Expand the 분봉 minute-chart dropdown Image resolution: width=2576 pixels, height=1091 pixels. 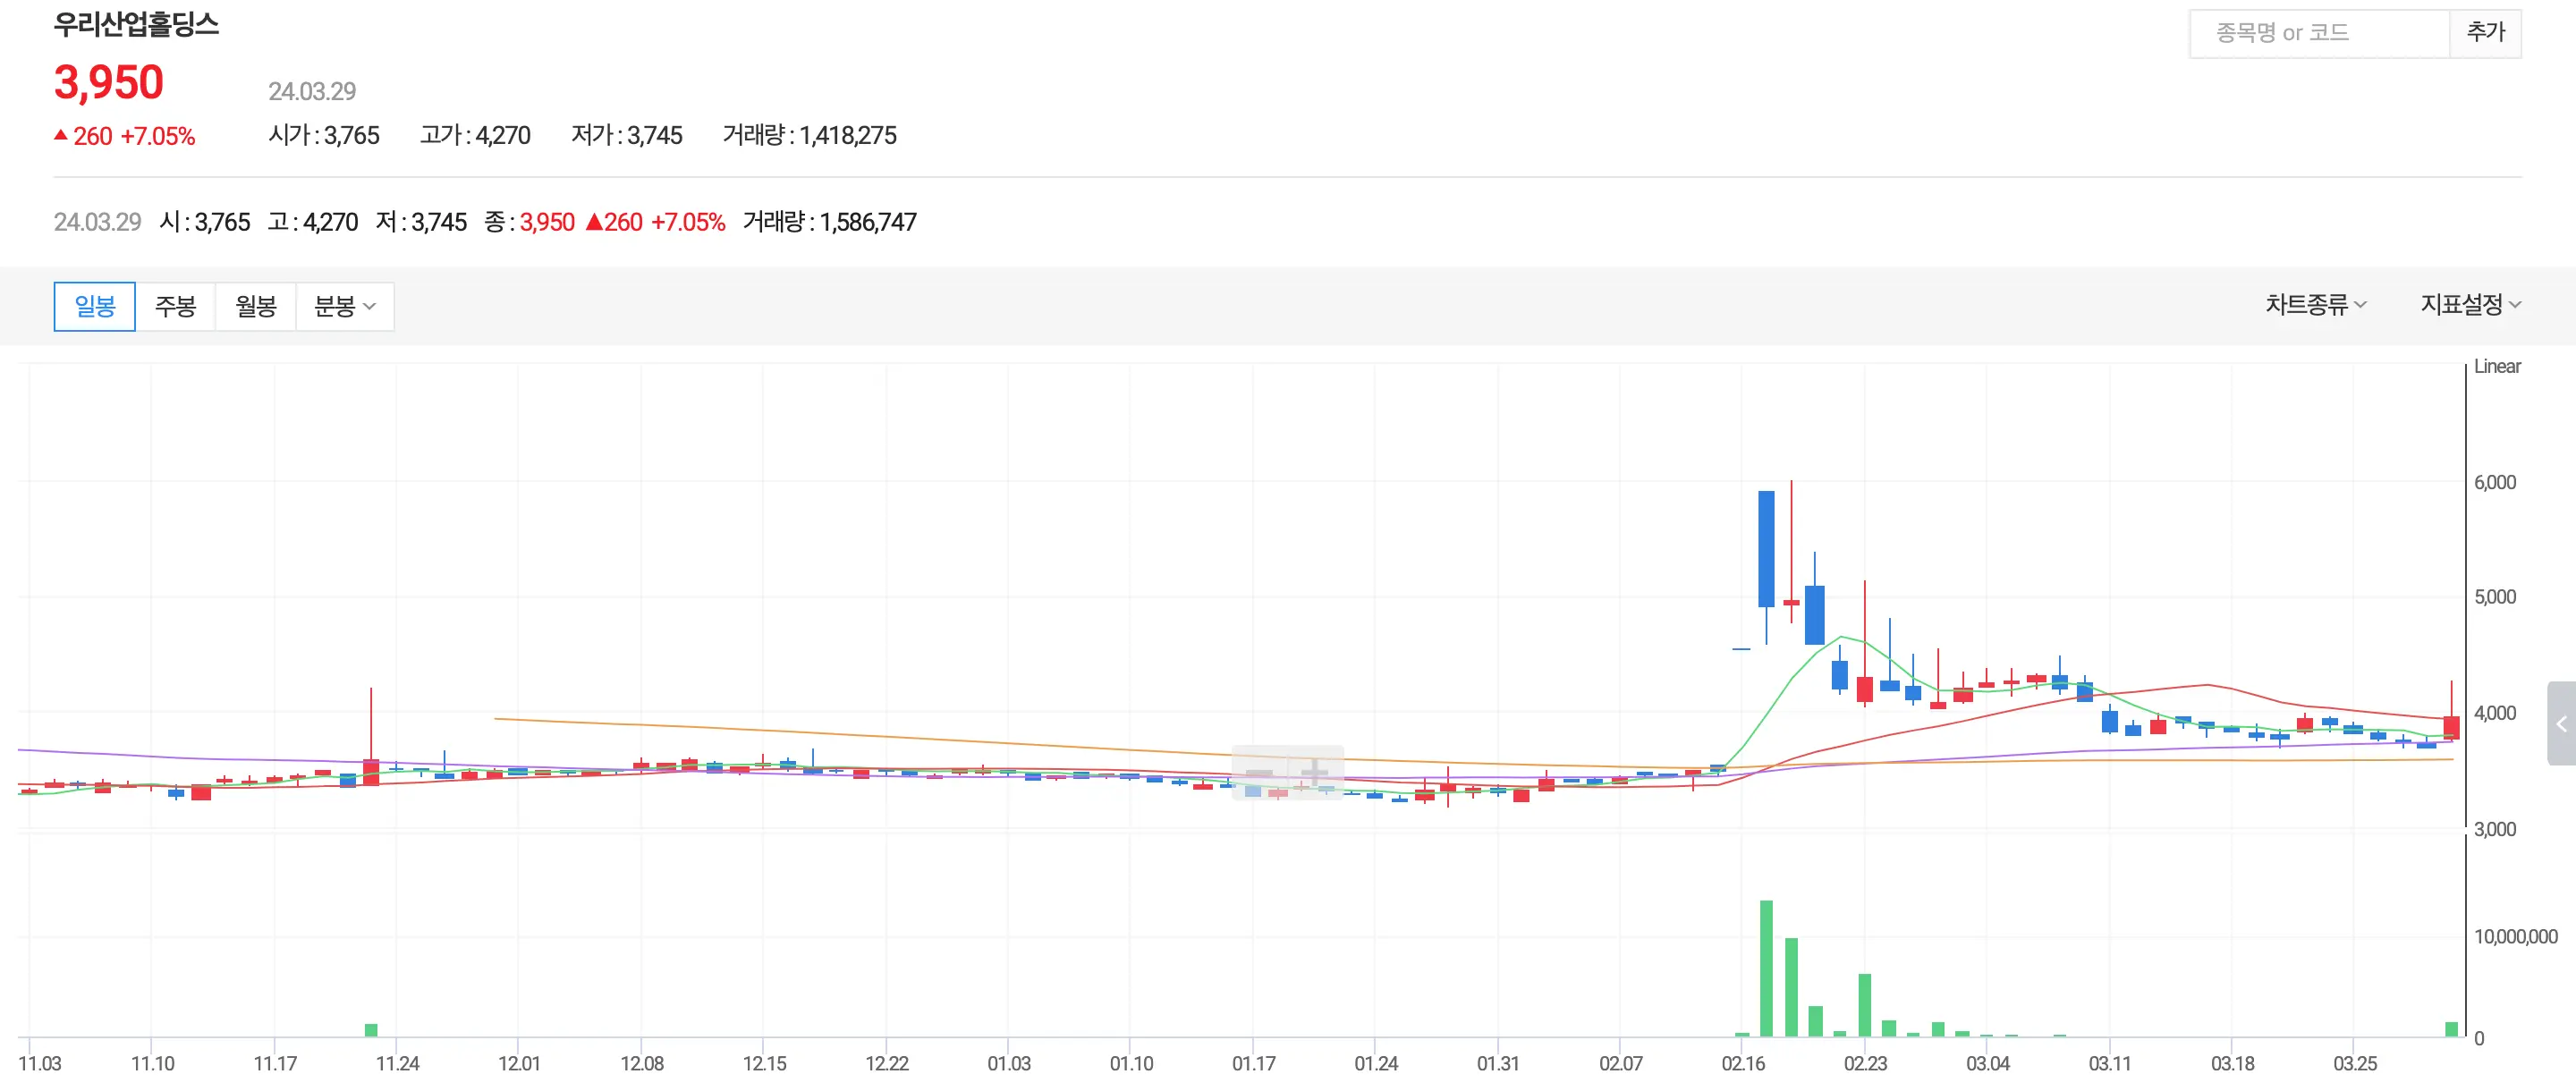click(x=344, y=306)
